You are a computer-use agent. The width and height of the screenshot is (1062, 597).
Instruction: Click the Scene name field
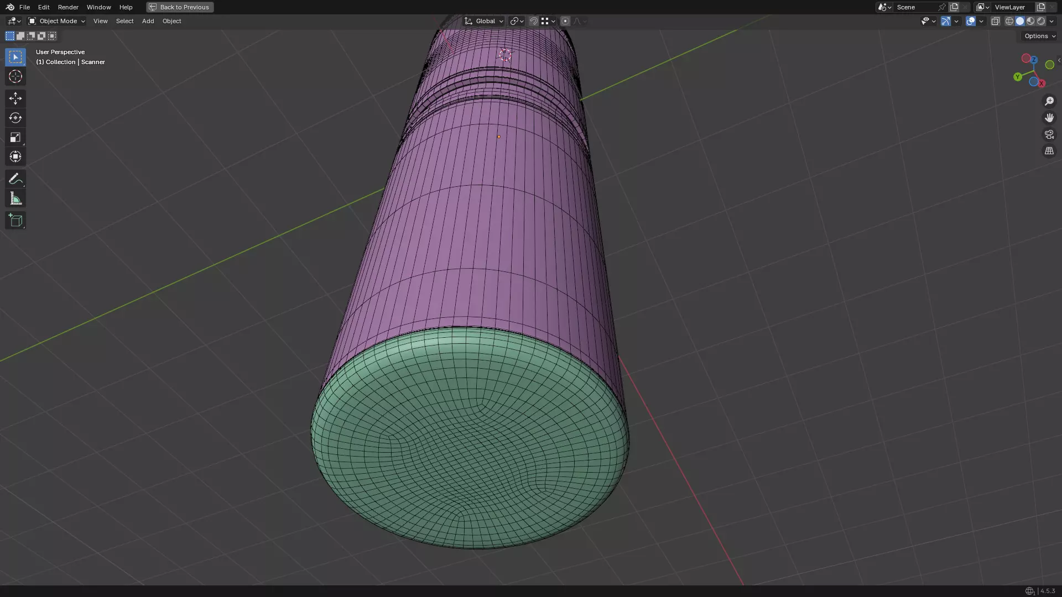[915, 7]
